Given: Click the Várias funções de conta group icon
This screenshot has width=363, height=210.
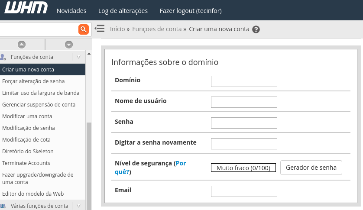Looking at the screenshot, I should (x=3, y=206).
